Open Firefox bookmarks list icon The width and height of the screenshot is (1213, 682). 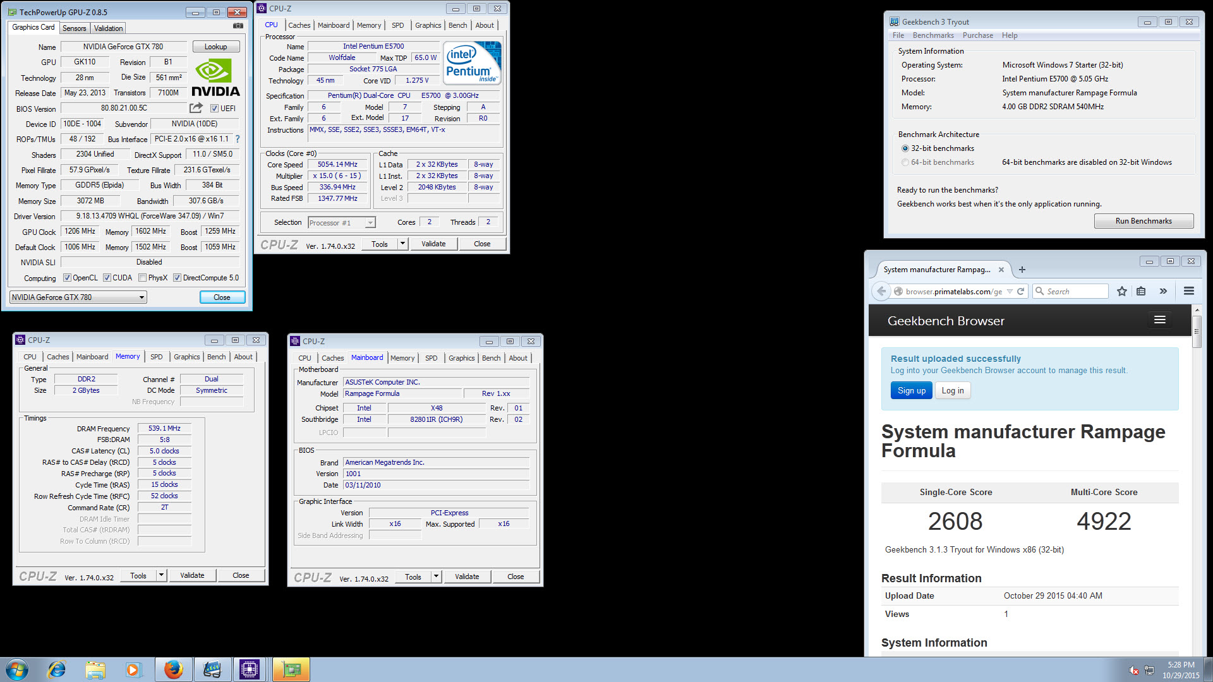[x=1141, y=291]
